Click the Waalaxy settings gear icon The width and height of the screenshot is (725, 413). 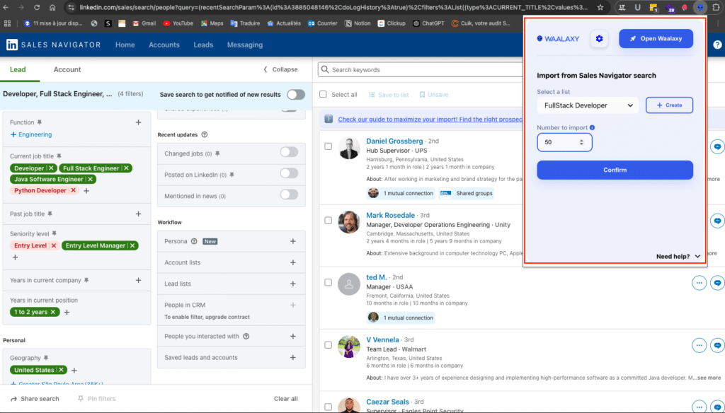click(x=599, y=39)
